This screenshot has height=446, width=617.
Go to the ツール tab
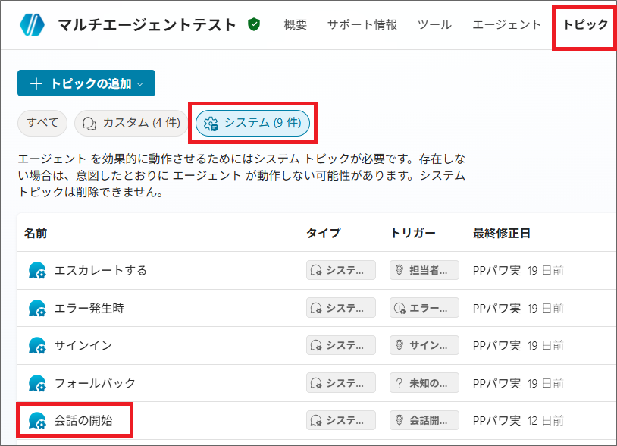click(x=434, y=25)
